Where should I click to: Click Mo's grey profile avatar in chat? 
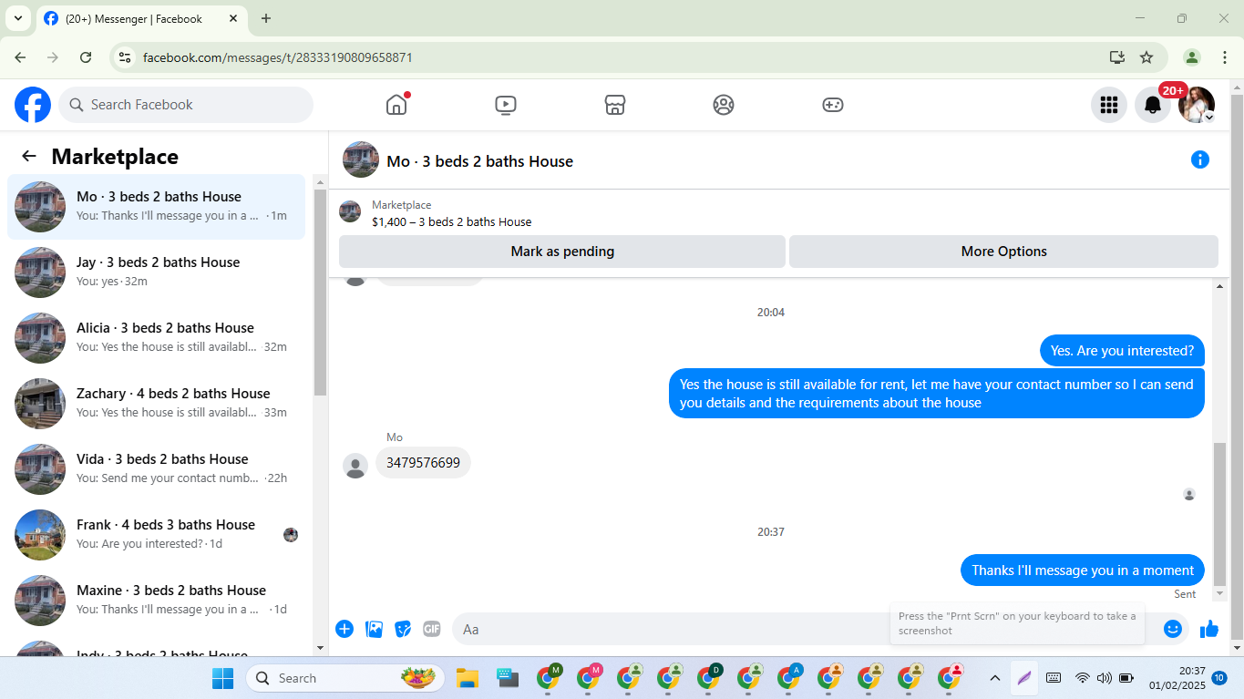(355, 466)
